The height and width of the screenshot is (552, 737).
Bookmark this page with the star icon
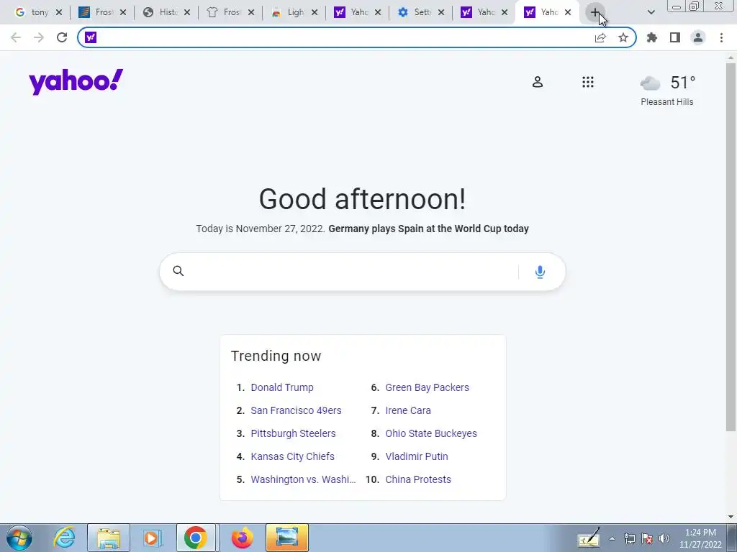[623, 37]
